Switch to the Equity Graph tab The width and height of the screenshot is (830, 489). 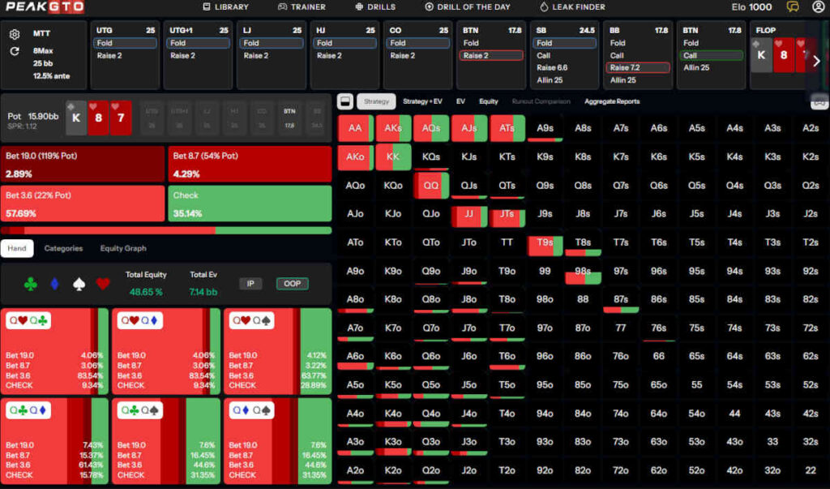(123, 248)
